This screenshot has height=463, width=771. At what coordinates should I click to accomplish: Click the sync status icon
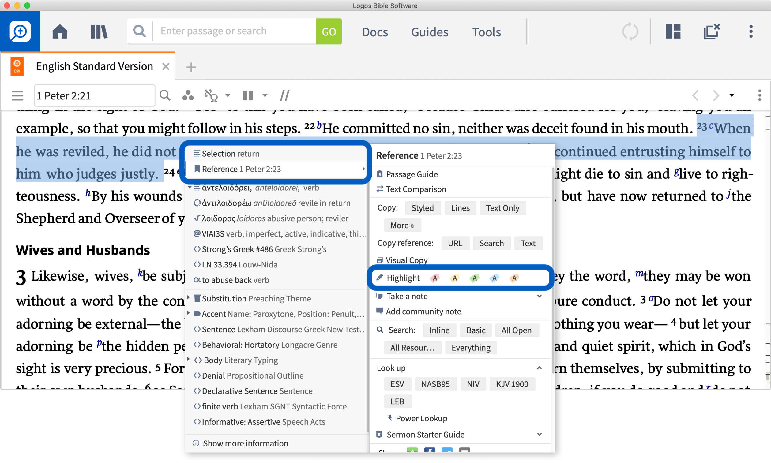(x=630, y=32)
